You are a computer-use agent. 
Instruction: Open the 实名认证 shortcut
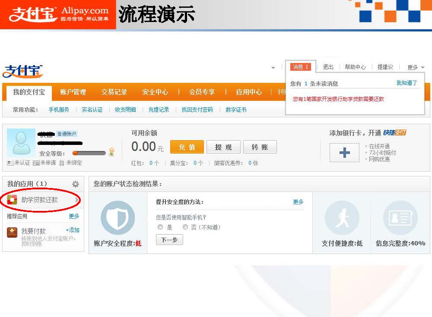92,110
